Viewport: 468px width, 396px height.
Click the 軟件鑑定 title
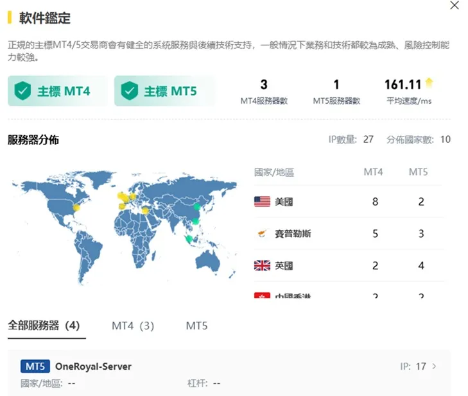45,18
